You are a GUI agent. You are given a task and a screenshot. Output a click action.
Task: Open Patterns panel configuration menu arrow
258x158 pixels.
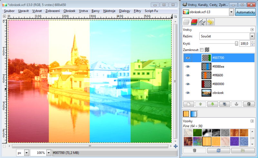[252, 121]
